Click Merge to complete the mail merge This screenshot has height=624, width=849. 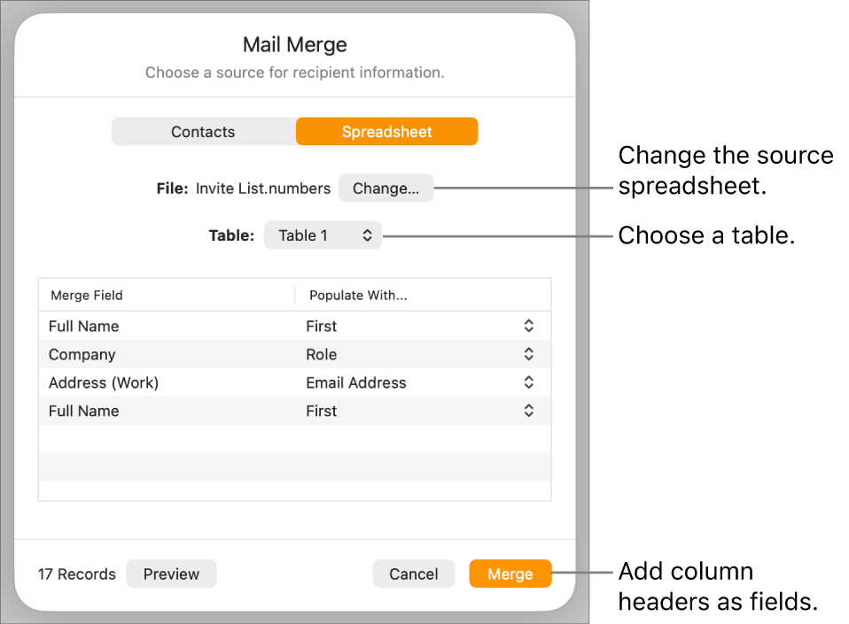coord(510,574)
